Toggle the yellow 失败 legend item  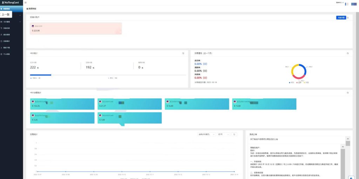[306, 82]
